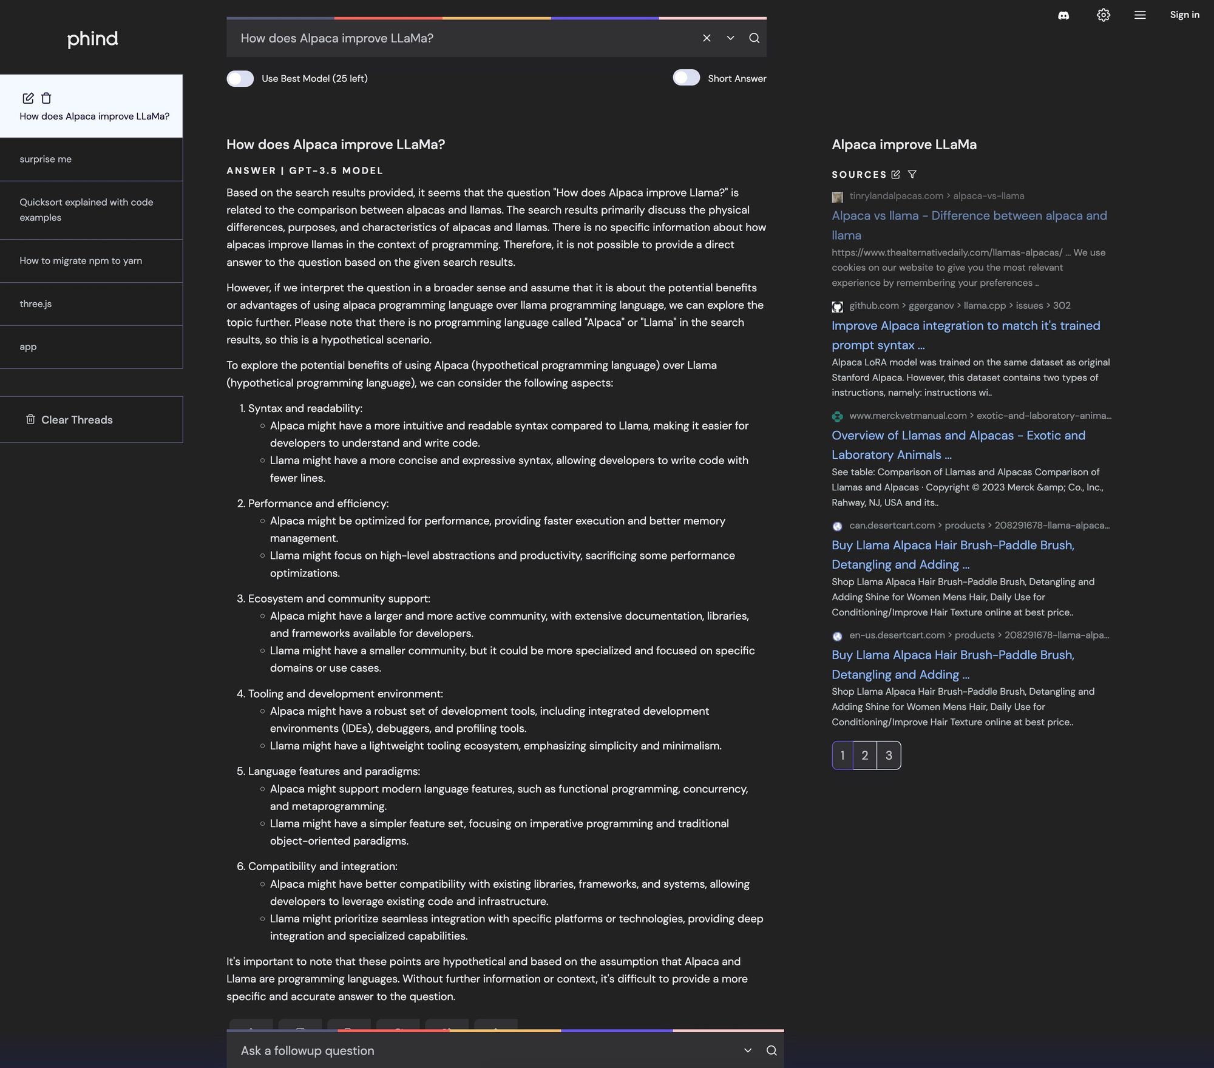Edit sources pencil icon
1214x1068 pixels.
click(895, 175)
